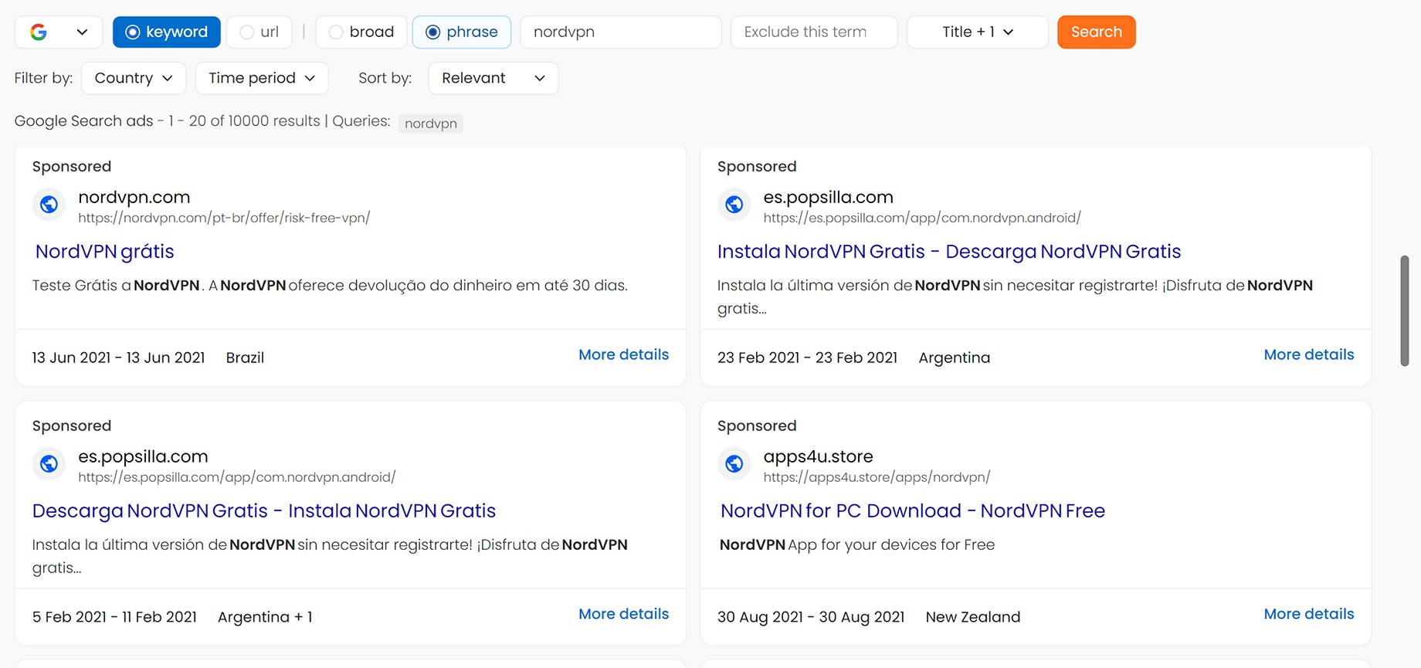Click the 5 Feb 2021 - 11 Feb 2021 dates
Screen dimensions: 1421x668
(x=114, y=617)
